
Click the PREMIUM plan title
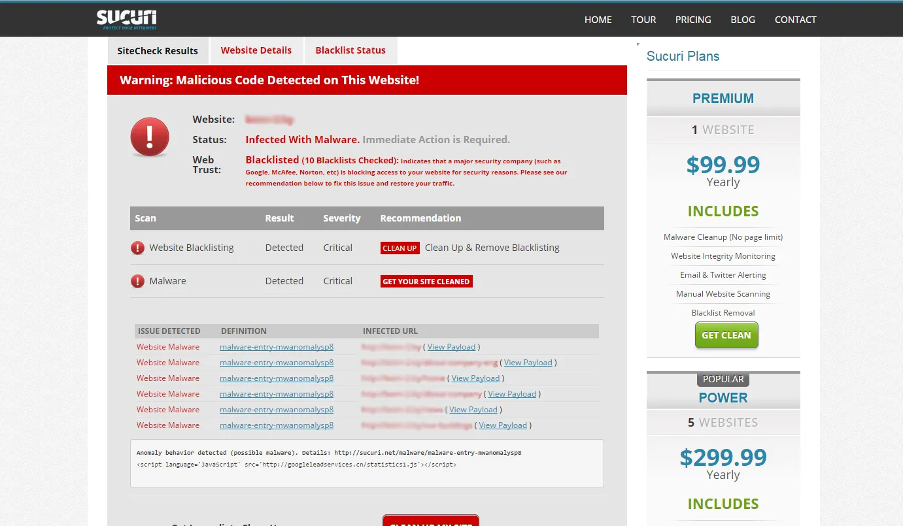pyautogui.click(x=723, y=99)
